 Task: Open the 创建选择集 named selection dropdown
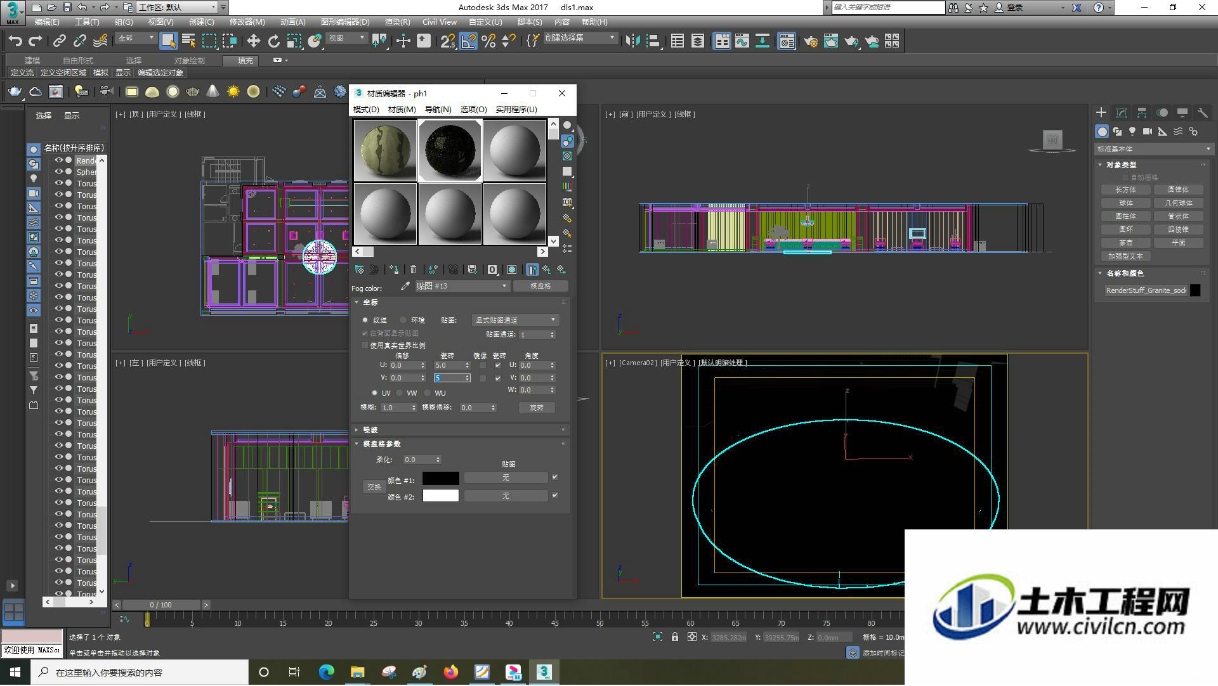pos(580,38)
